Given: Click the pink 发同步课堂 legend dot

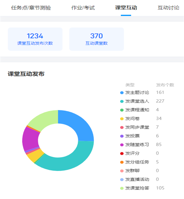Looking at the screenshot, I should tap(122, 127).
